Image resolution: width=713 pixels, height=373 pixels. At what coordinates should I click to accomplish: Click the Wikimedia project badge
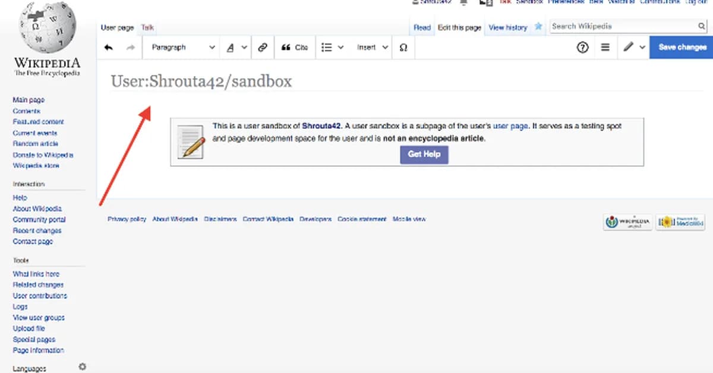628,222
